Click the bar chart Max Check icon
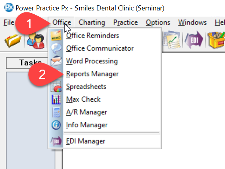 tap(56, 99)
